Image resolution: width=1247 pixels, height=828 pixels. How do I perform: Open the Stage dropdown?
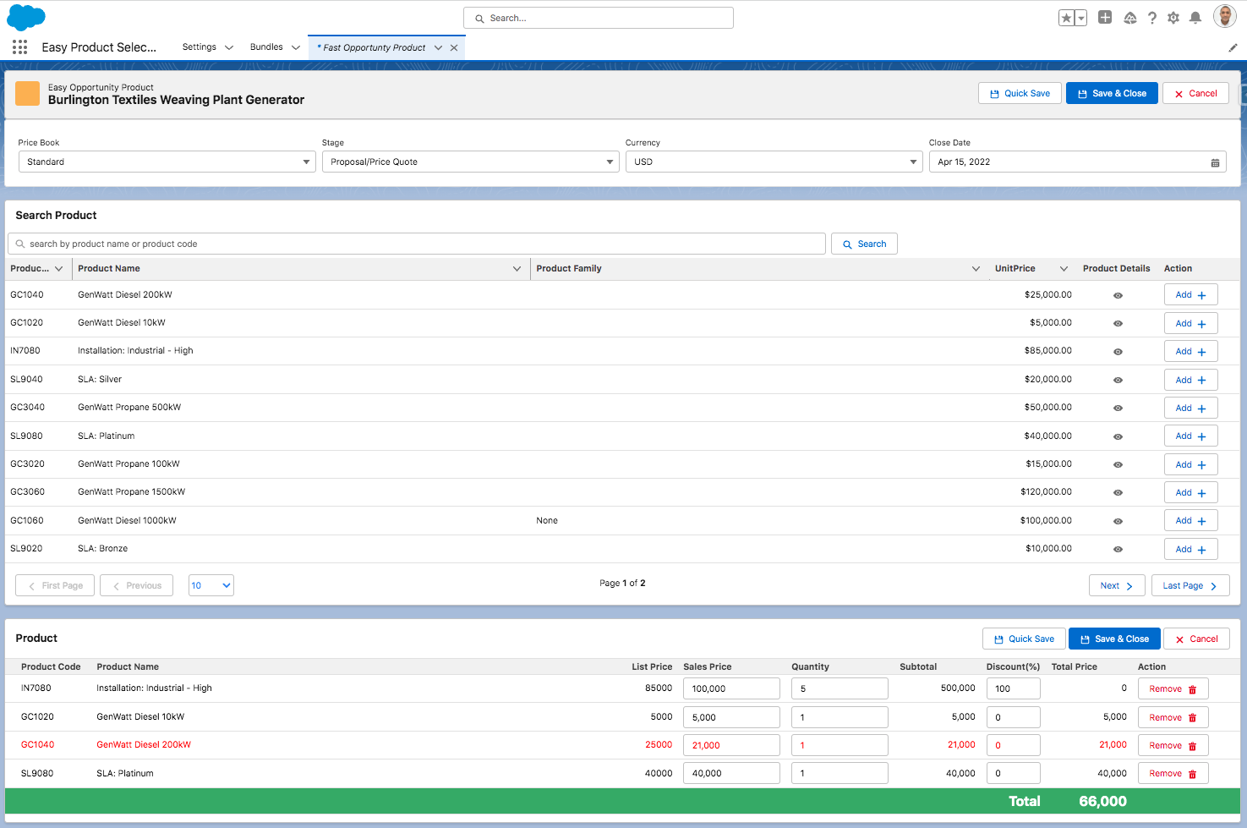[470, 162]
